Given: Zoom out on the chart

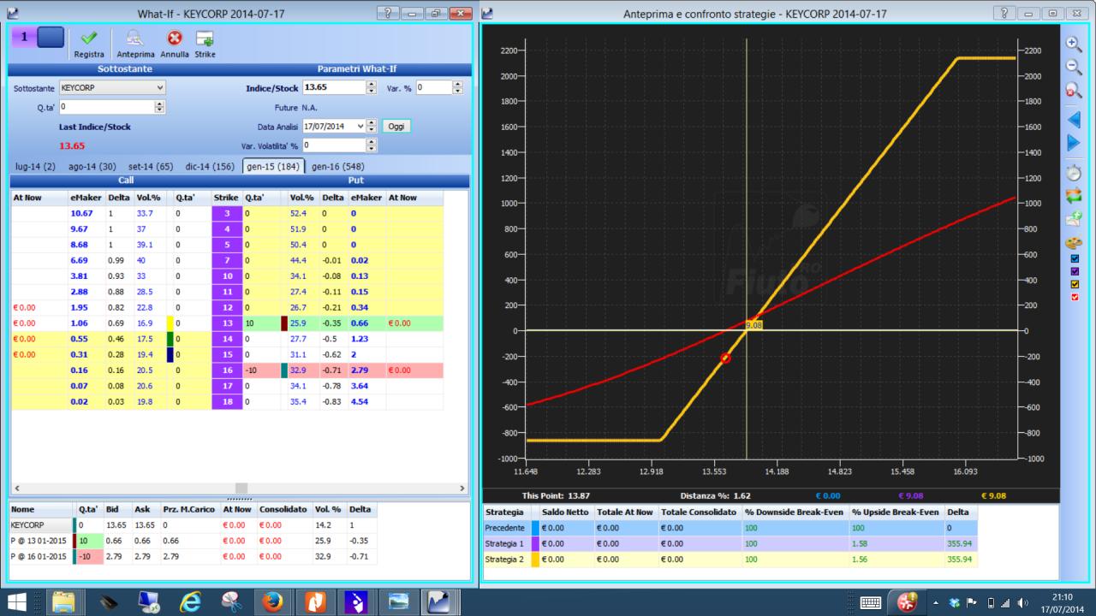Looking at the screenshot, I should pyautogui.click(x=1073, y=67).
